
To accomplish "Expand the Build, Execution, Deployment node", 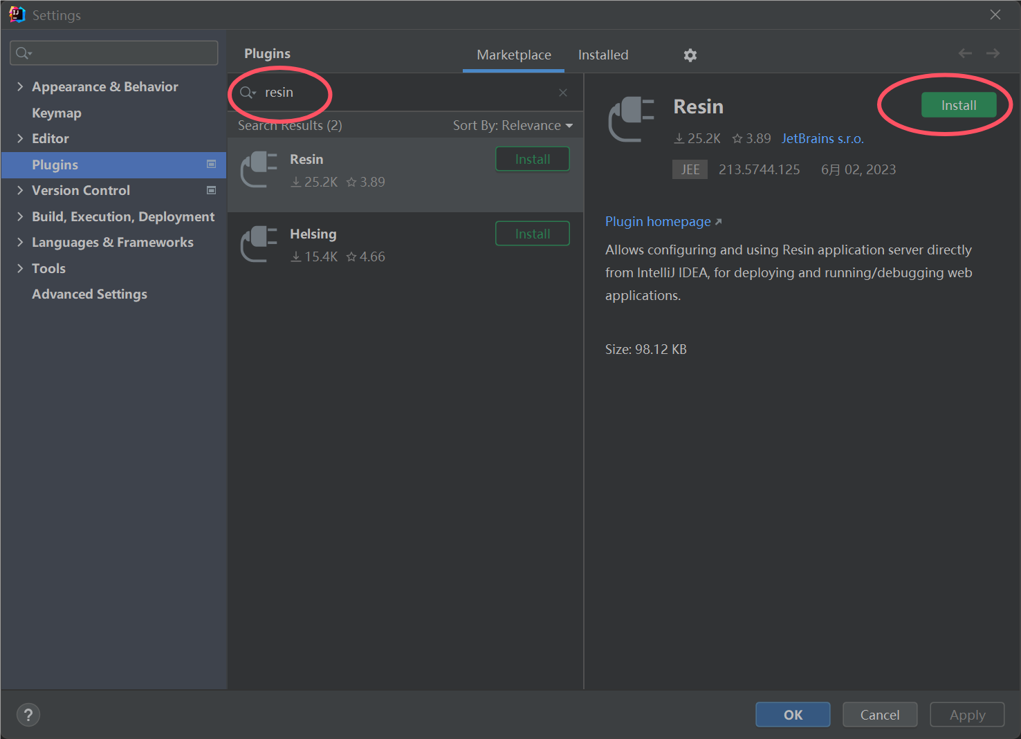I will pos(20,216).
